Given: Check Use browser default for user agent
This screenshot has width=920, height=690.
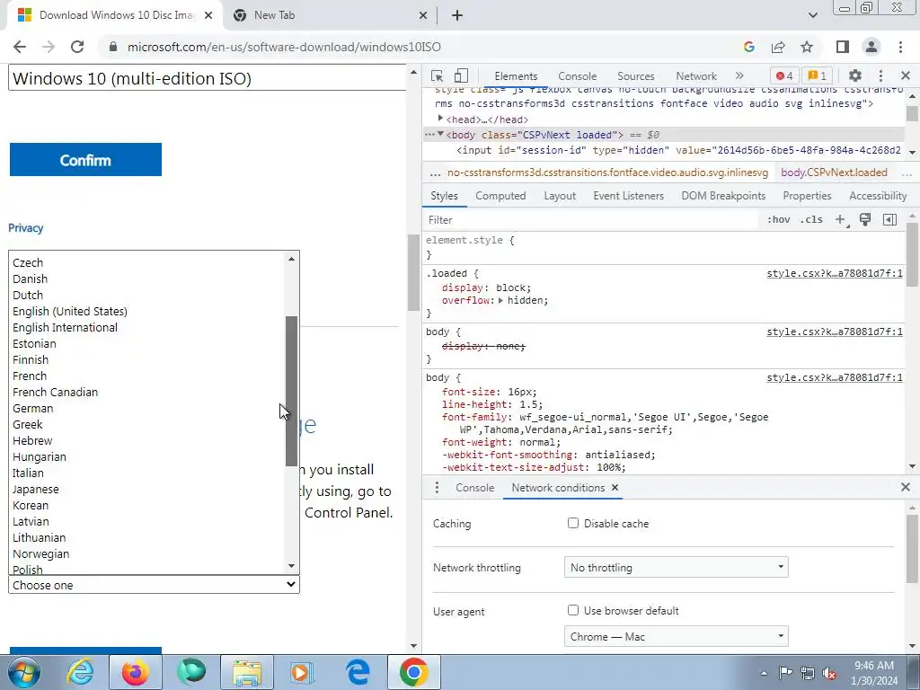Looking at the screenshot, I should pos(573,610).
